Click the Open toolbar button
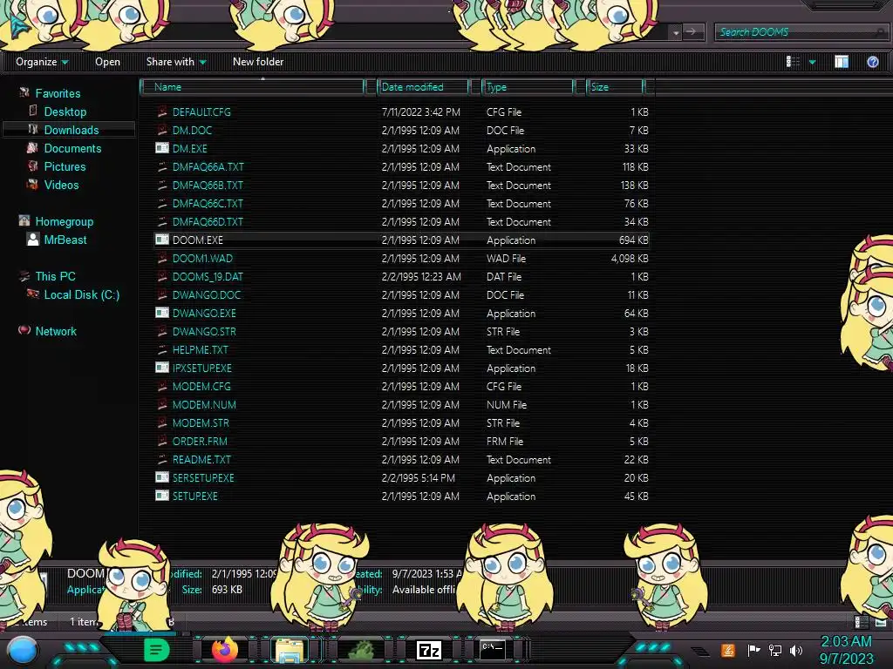The image size is (893, 669). click(x=107, y=62)
